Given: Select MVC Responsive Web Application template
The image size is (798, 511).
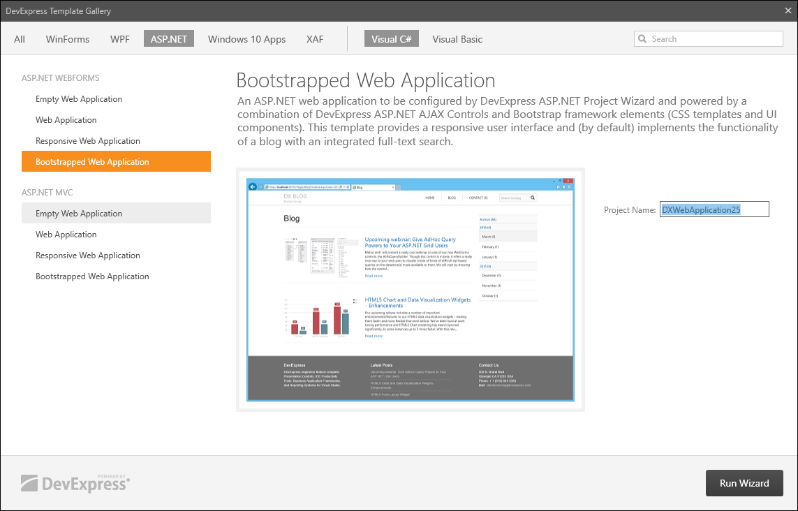Looking at the screenshot, I should point(116,255).
